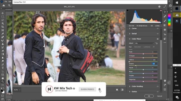Select the Lasso tool
This screenshot has height=101, width=181.
point(3,20)
